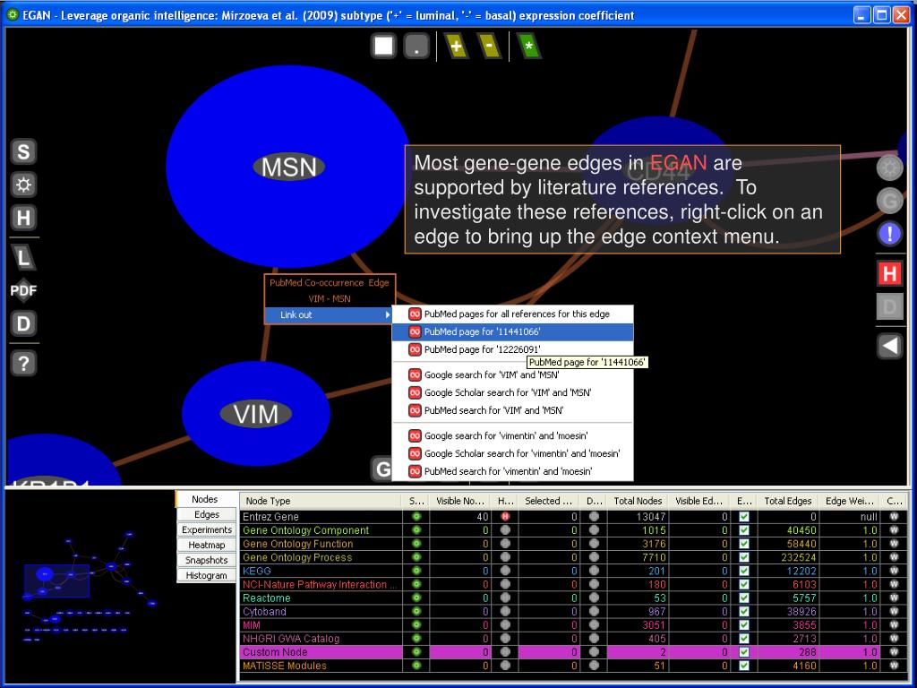This screenshot has height=688, width=917.
Task: Open the PubMed page for '11441066'
Action: (x=512, y=331)
